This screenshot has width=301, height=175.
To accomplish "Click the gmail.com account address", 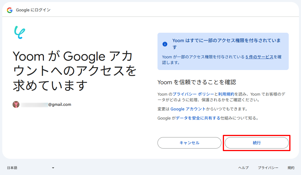I will point(46,104).
